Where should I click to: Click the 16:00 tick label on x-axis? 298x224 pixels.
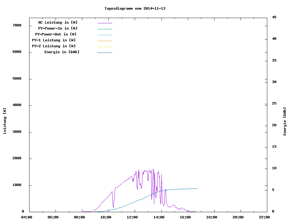click(x=185, y=217)
